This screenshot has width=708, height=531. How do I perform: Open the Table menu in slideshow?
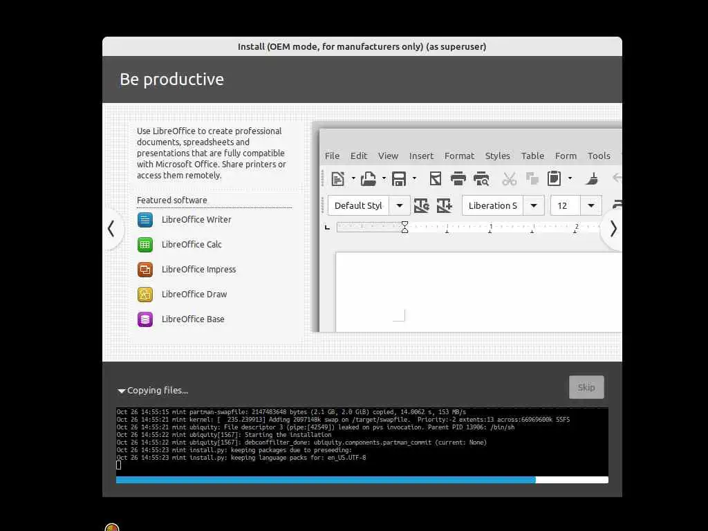coord(532,156)
